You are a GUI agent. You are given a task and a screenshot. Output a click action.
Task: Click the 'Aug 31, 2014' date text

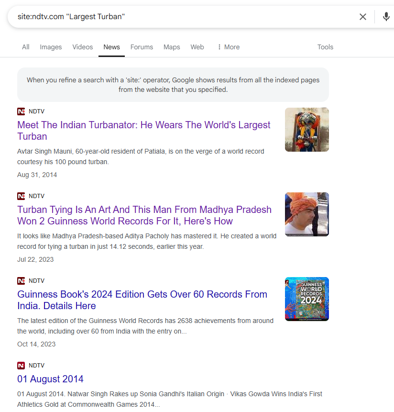tap(37, 175)
